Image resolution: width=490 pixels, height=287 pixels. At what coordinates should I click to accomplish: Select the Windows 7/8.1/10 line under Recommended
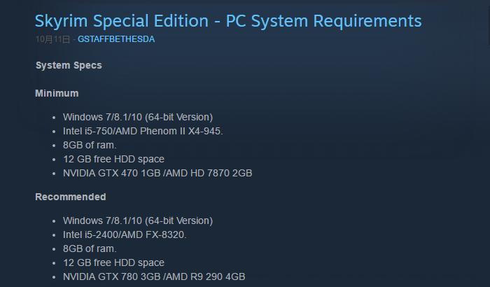(x=138, y=220)
